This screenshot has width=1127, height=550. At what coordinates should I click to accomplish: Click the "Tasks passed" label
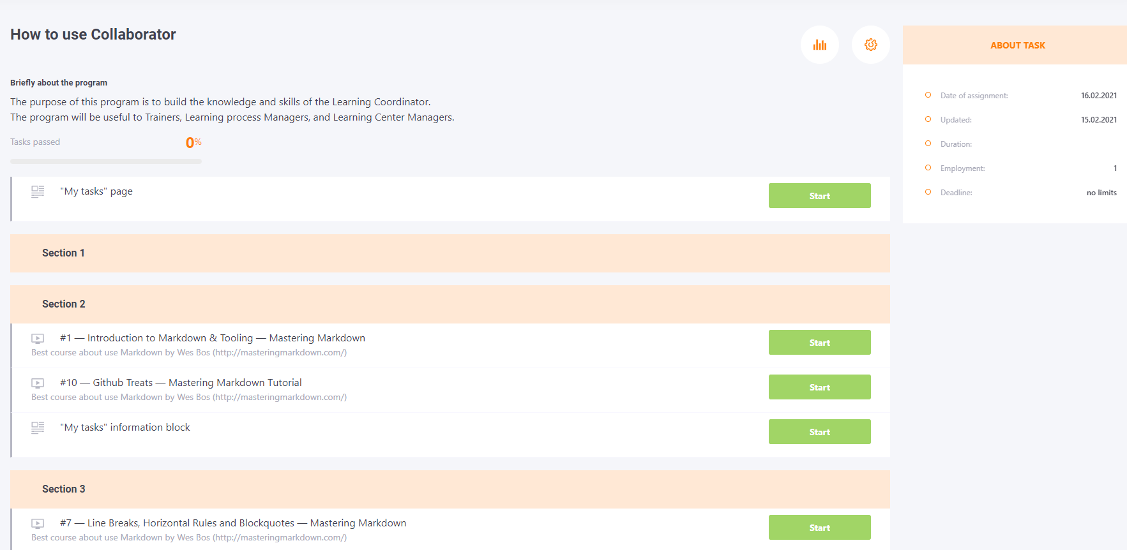[x=35, y=142]
